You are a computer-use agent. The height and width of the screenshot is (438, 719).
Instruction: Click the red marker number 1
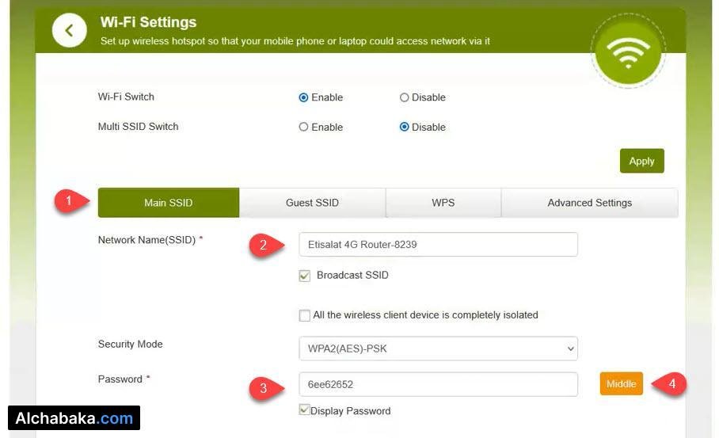point(70,201)
